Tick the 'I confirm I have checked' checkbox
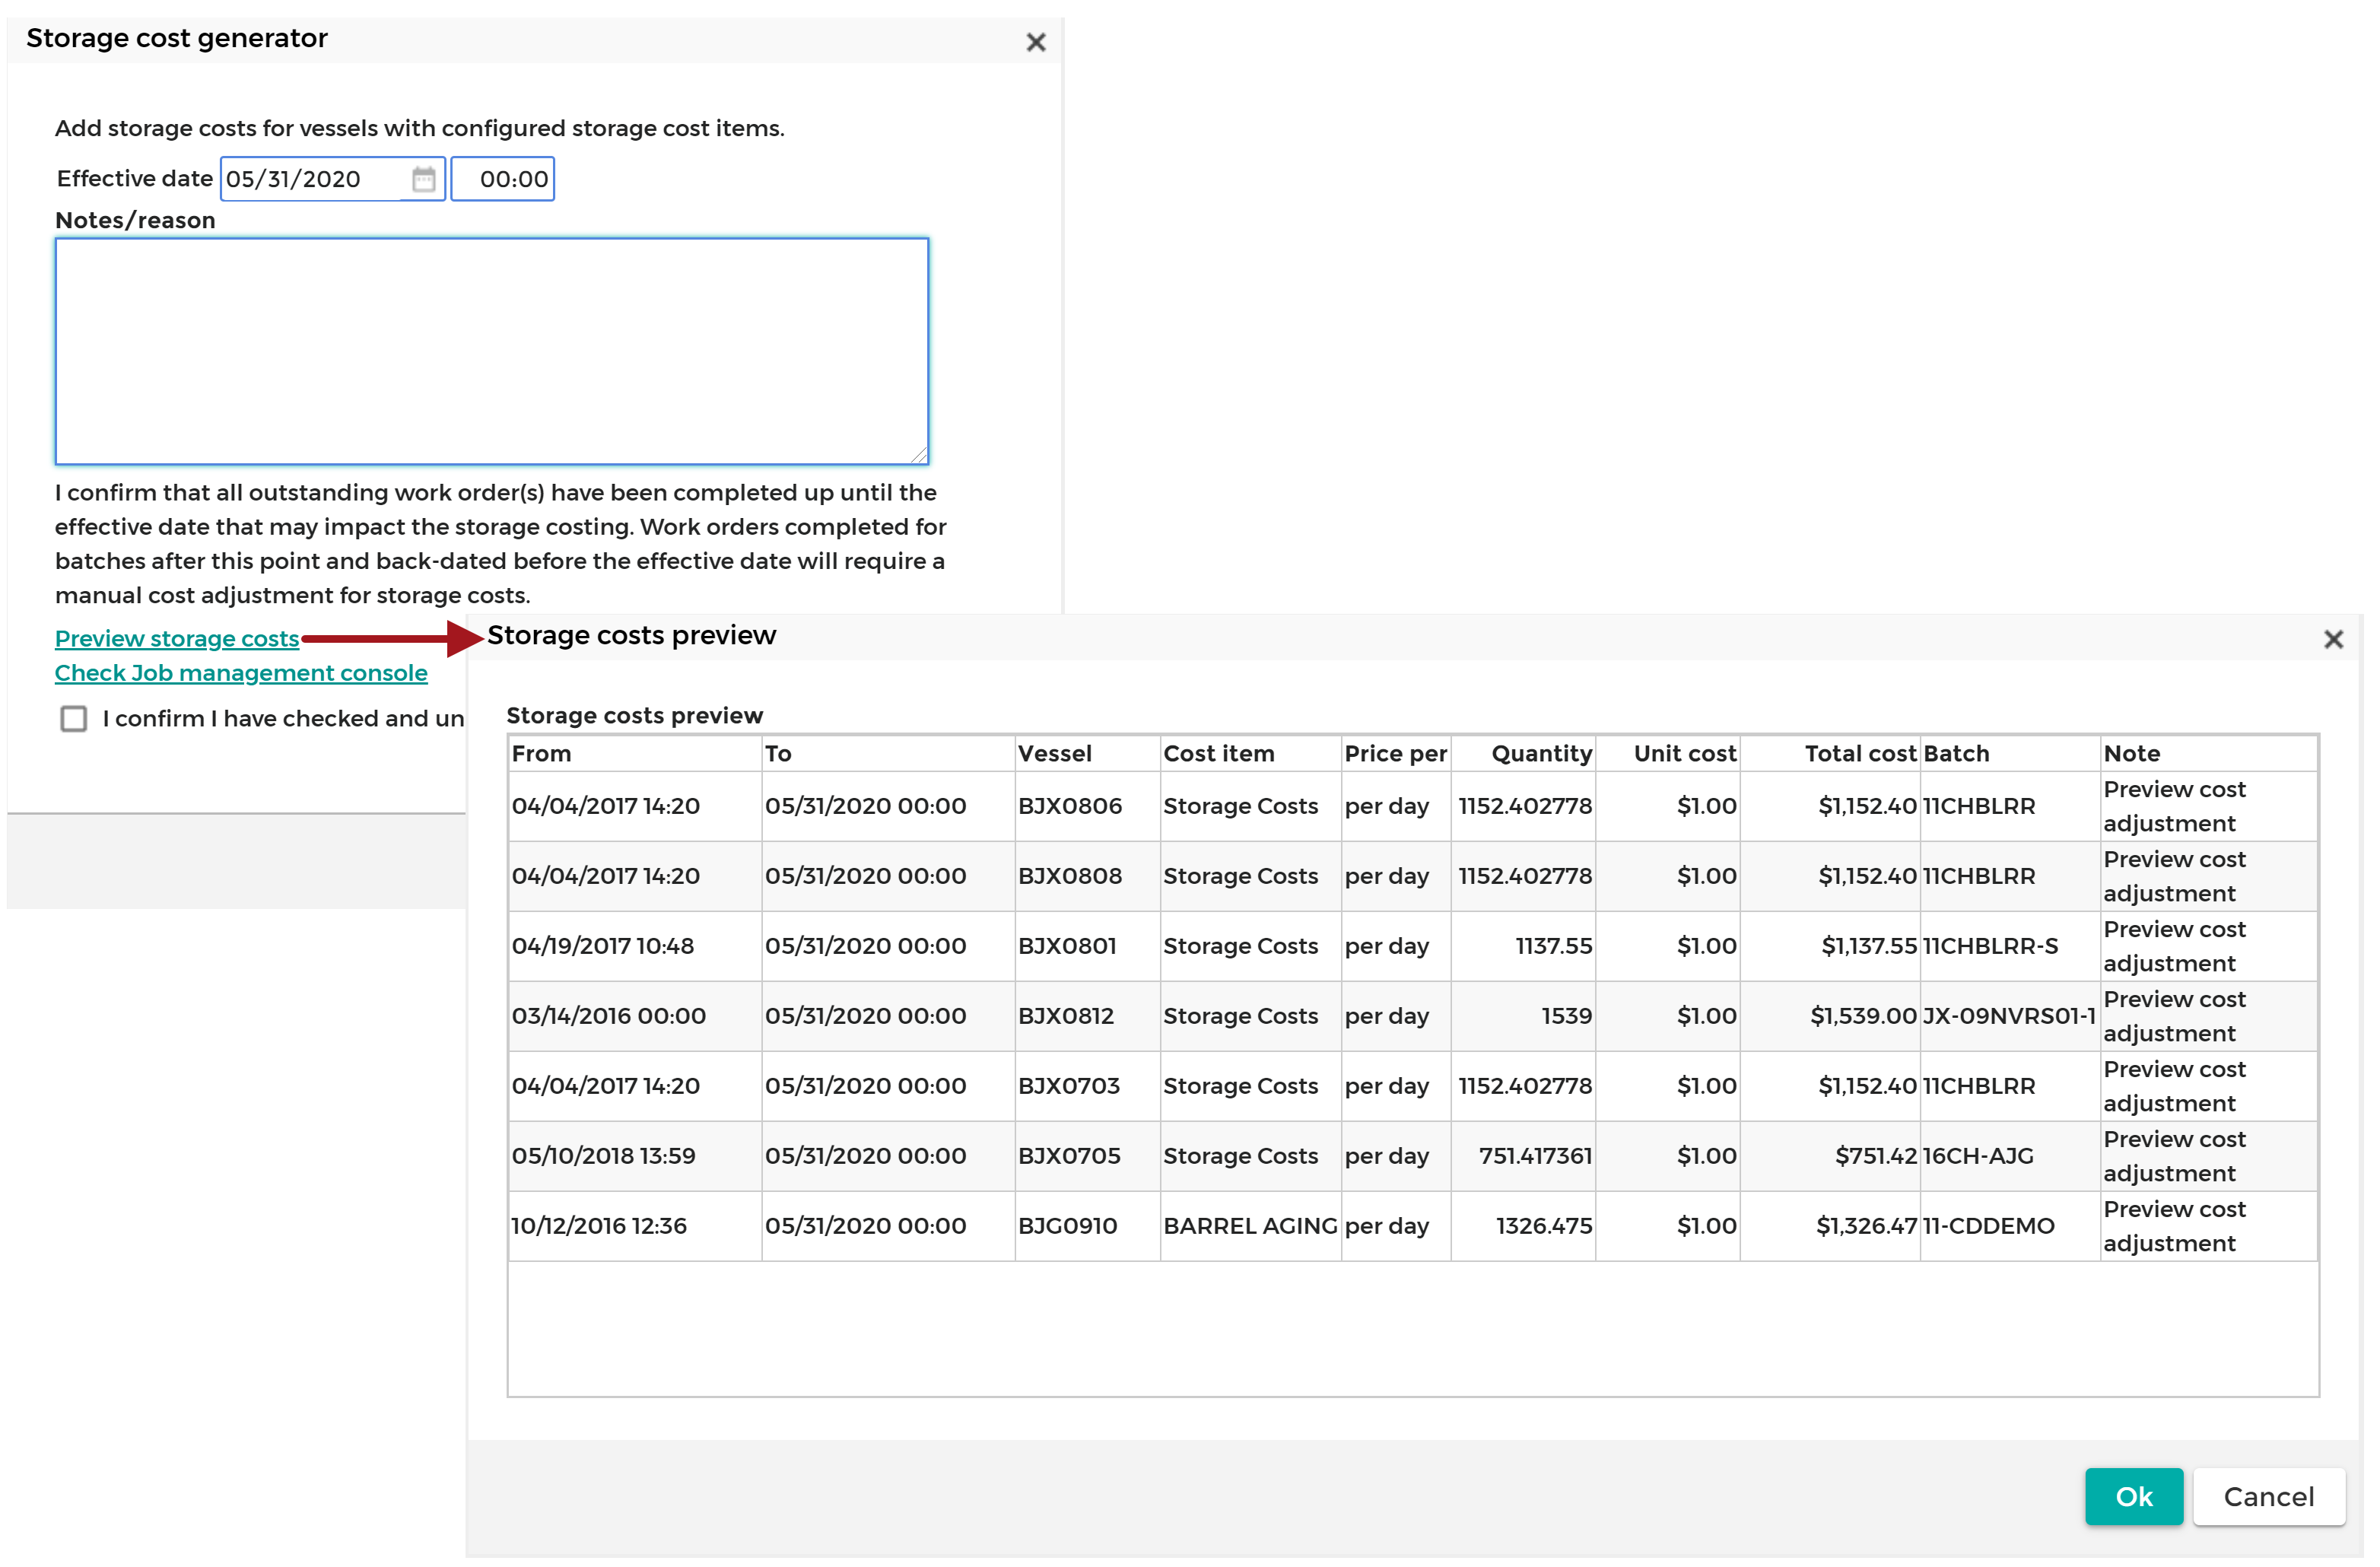 pos(74,720)
